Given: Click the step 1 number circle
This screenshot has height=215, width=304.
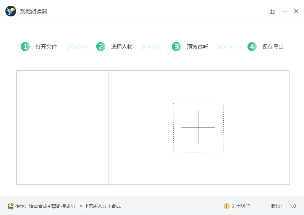Looking at the screenshot, I should 25,47.
